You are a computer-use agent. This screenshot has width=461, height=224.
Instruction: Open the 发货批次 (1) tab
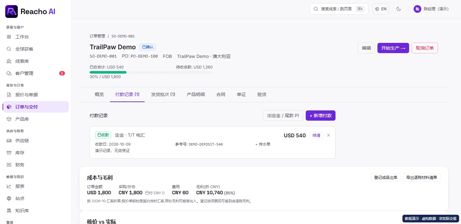tap(163, 94)
